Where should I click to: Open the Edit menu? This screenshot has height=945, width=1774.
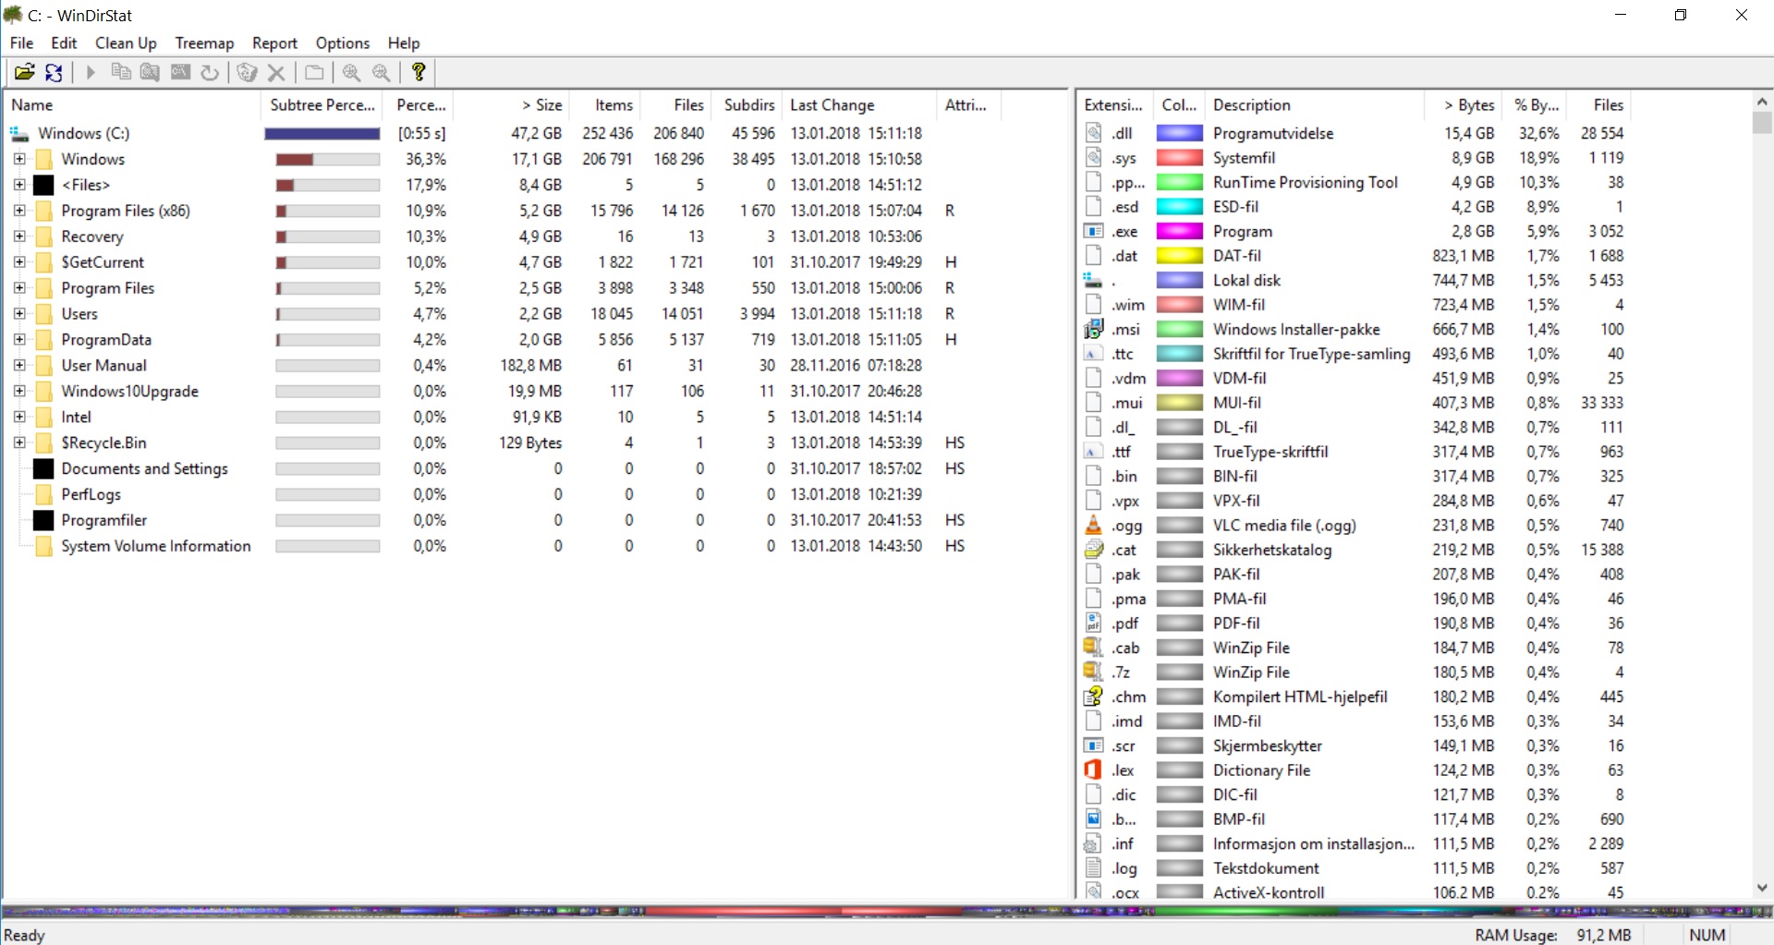[x=64, y=42]
